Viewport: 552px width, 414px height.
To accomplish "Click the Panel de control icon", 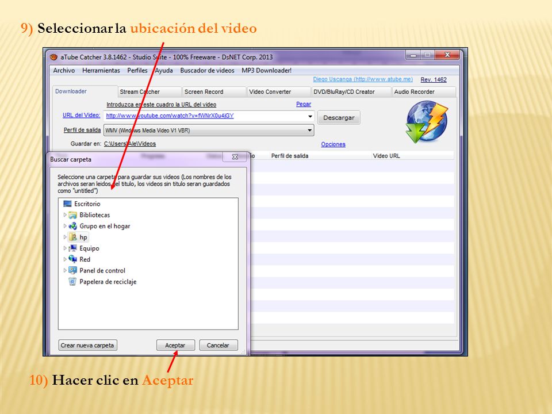I will (72, 270).
